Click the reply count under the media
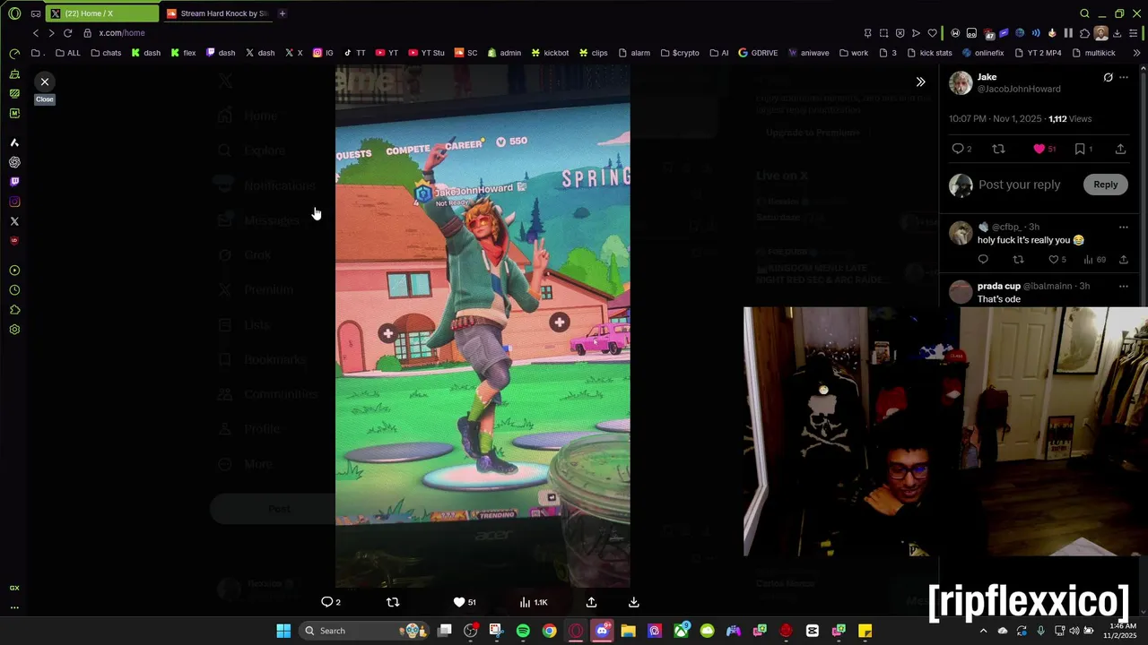This screenshot has width=1148, height=645. [x=331, y=602]
